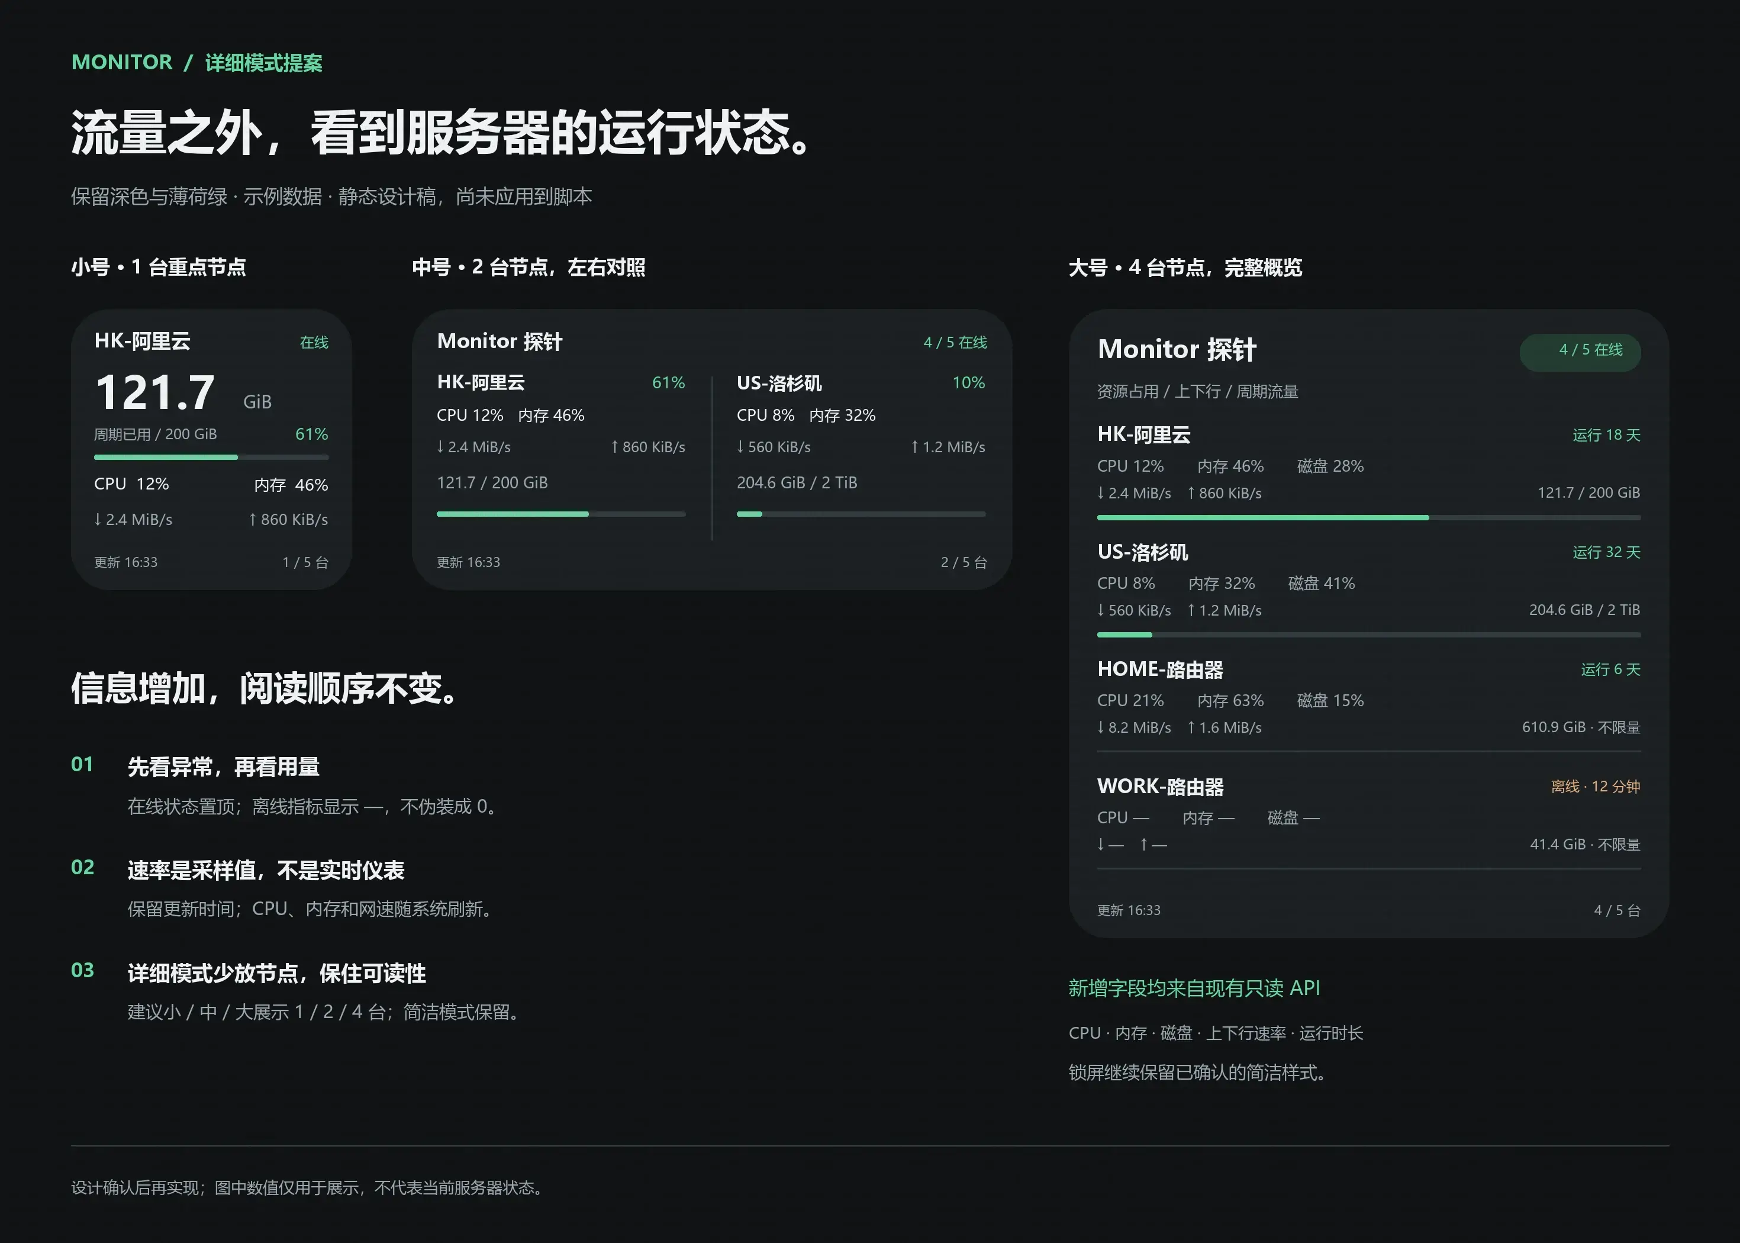Click "41.4 GiB · 不限量" value
The image size is (1740, 1243).
(1585, 844)
